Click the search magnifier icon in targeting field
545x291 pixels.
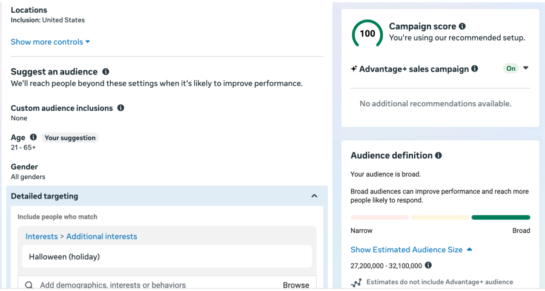(x=28, y=285)
